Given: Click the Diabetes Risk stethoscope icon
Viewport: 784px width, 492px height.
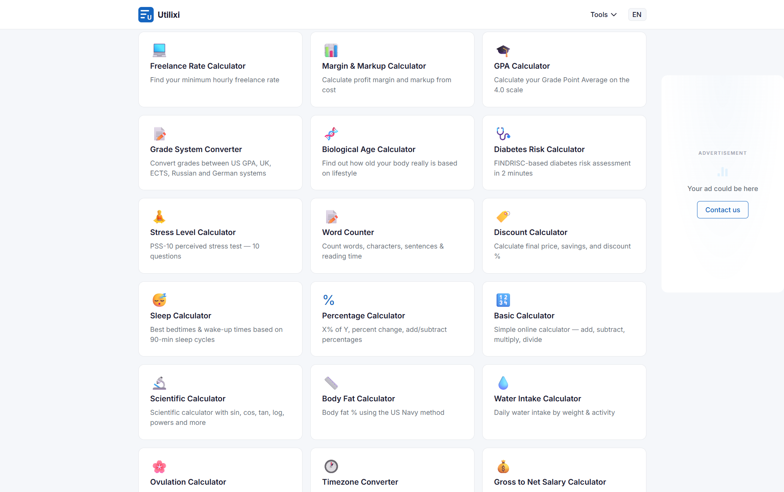Looking at the screenshot, I should click(503, 134).
